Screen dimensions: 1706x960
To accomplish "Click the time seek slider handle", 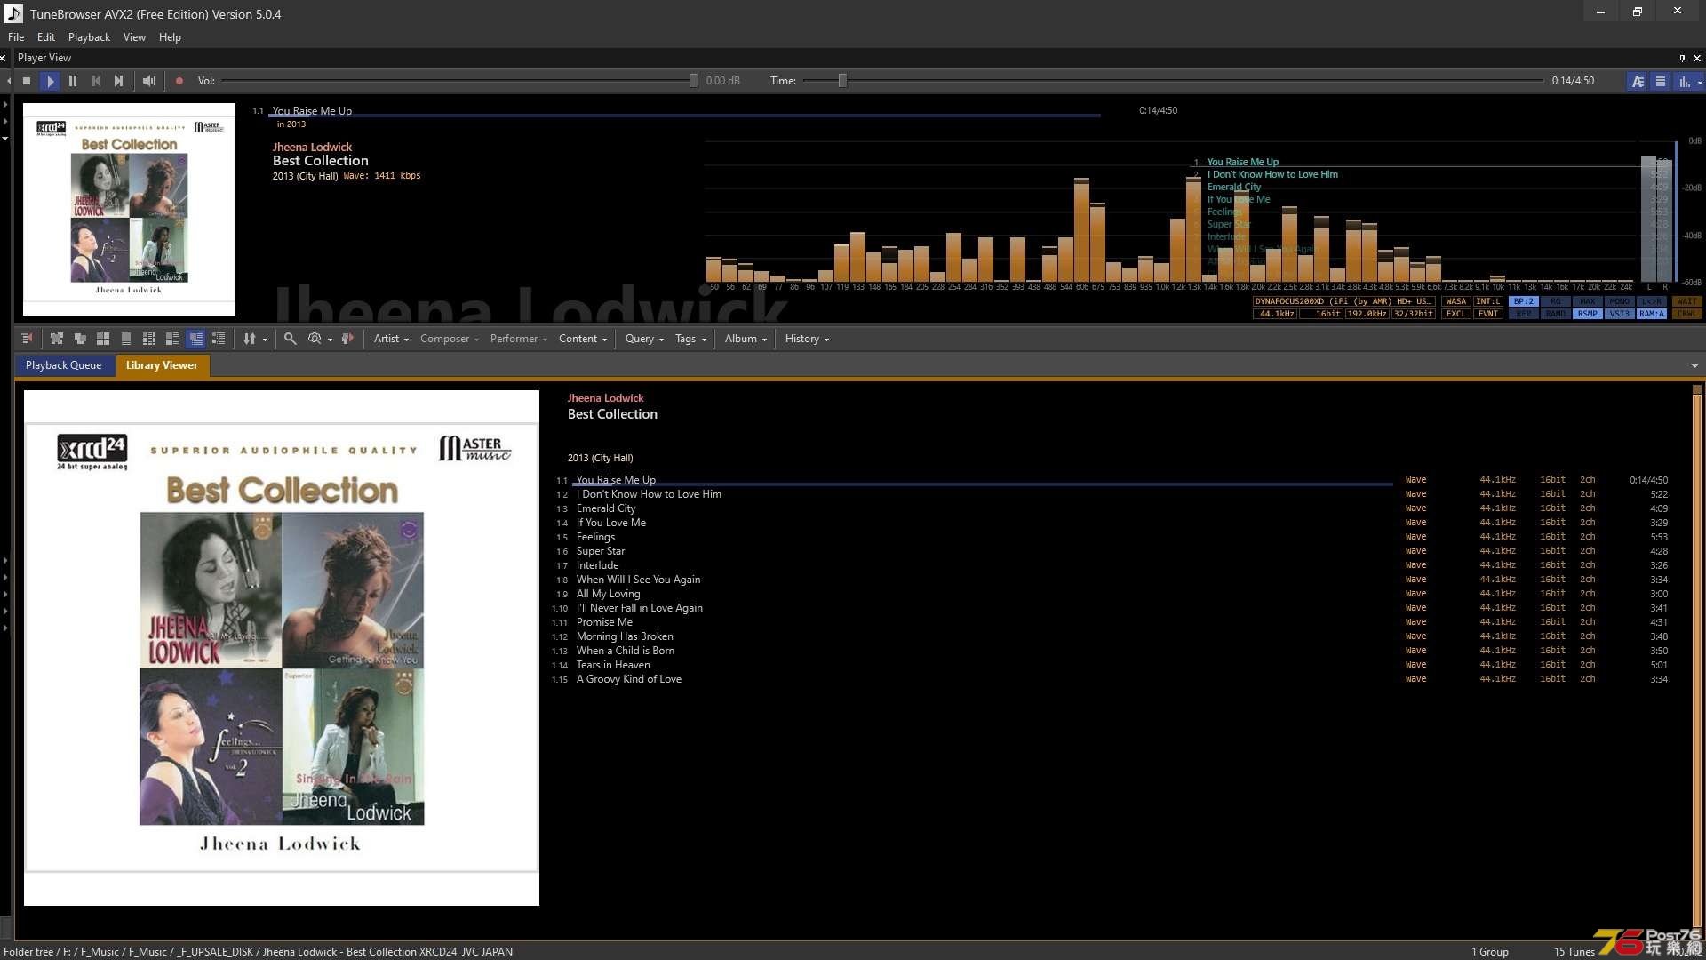I will (842, 81).
